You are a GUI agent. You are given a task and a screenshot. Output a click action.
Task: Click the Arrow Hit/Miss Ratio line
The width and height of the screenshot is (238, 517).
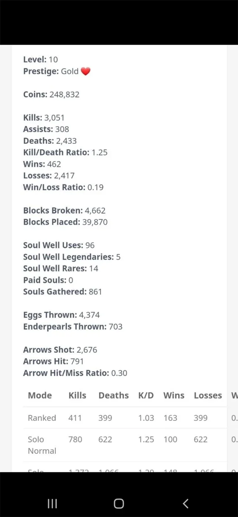pyautogui.click(x=75, y=373)
